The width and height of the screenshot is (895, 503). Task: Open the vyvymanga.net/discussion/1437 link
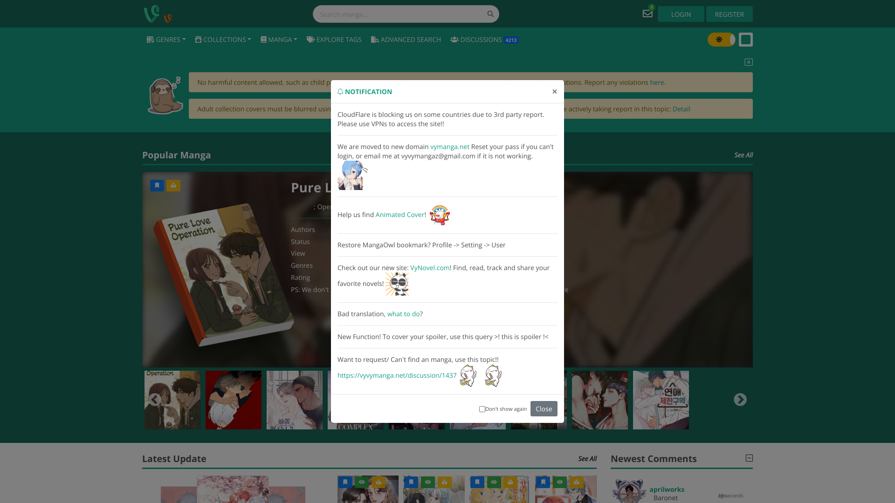pos(397,375)
